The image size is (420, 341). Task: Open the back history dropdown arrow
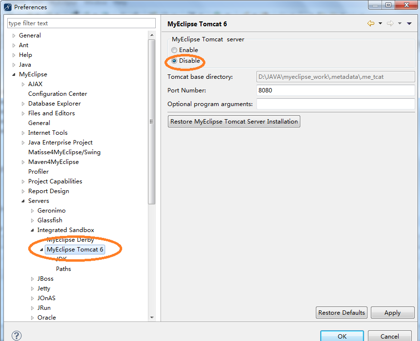pos(380,23)
